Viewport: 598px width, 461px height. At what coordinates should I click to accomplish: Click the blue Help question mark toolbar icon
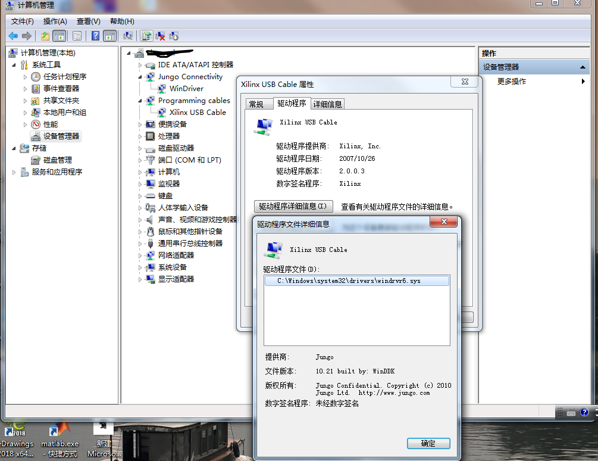click(x=95, y=36)
